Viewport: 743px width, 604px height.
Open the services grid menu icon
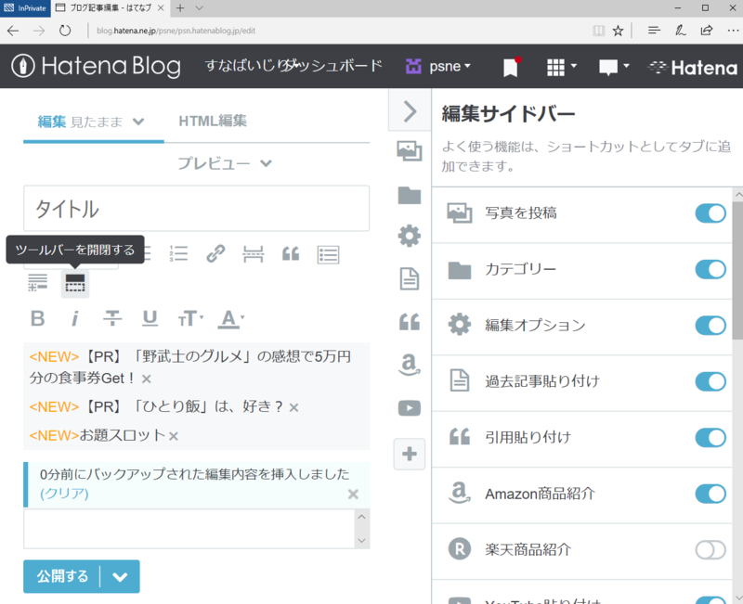click(562, 67)
